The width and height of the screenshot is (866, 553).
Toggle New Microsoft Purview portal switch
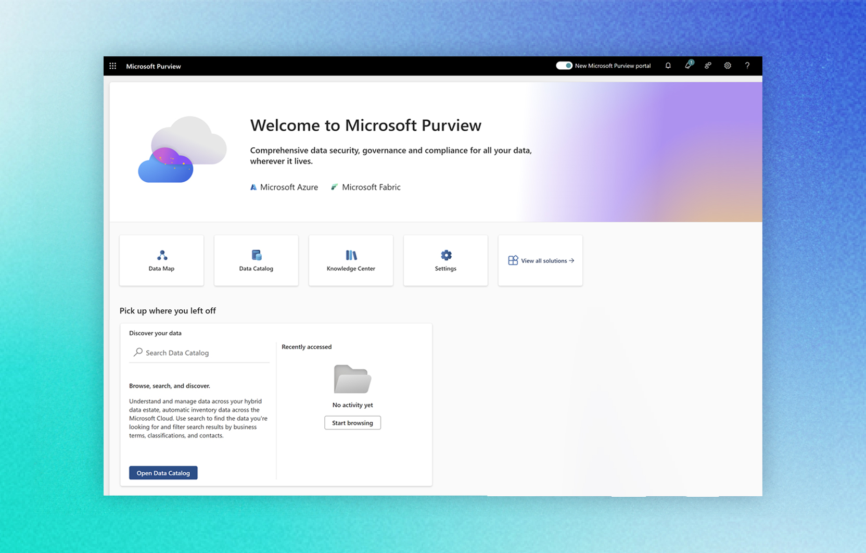tap(564, 66)
